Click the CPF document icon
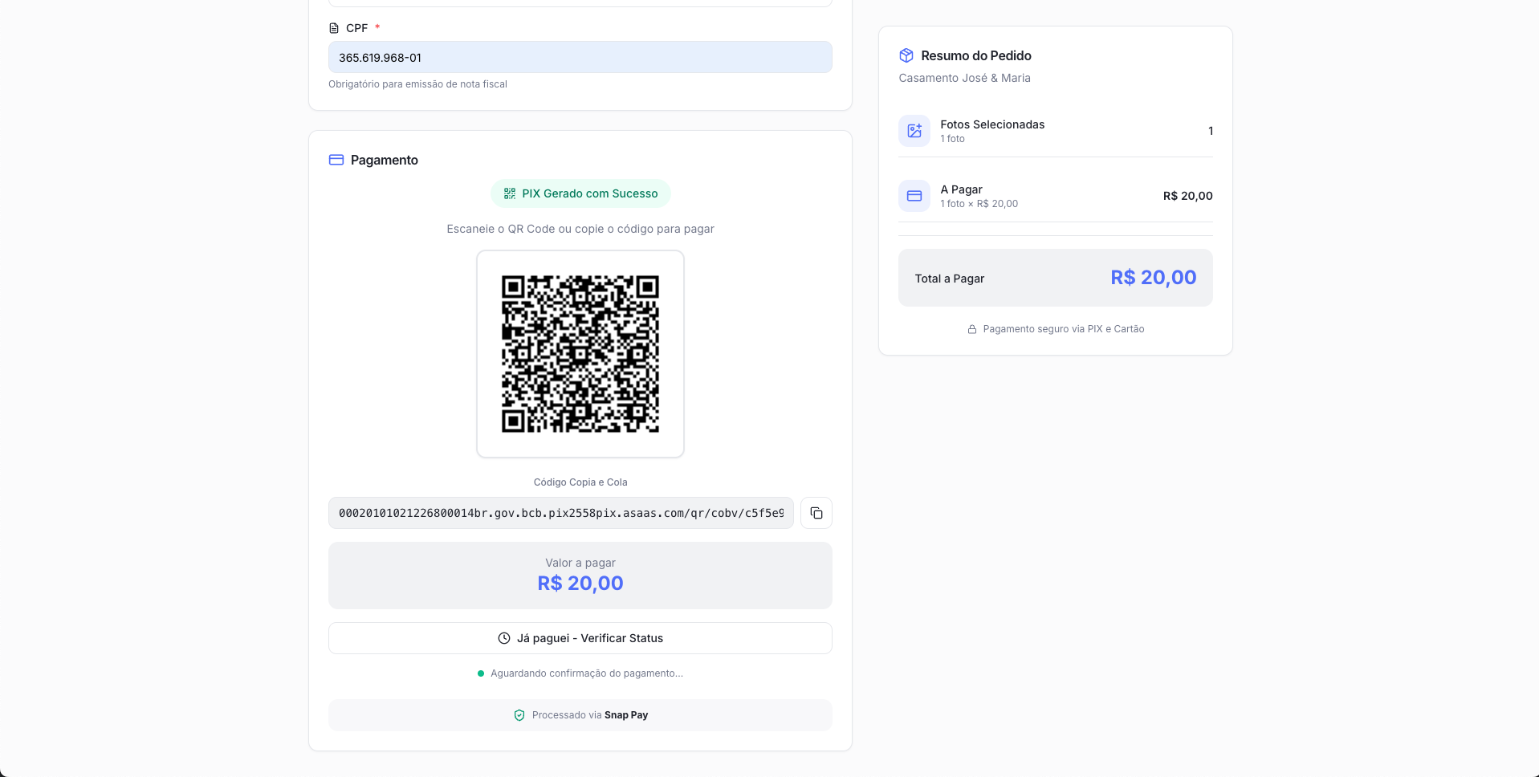Screen dimensions: 1539x777 pos(334,28)
